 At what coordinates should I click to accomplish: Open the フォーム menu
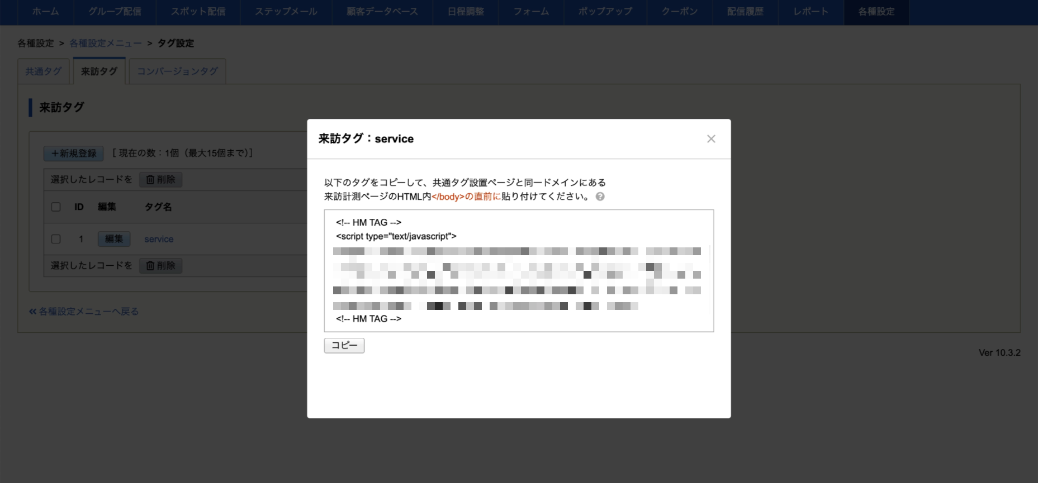point(531,12)
